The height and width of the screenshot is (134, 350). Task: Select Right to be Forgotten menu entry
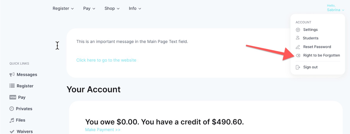(x=318, y=55)
